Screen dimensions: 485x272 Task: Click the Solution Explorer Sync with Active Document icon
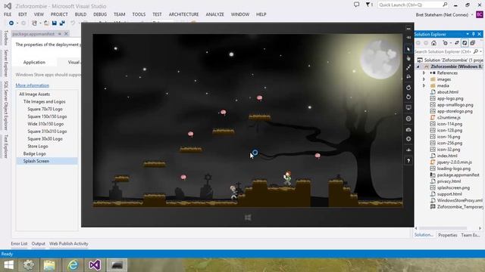point(457,43)
